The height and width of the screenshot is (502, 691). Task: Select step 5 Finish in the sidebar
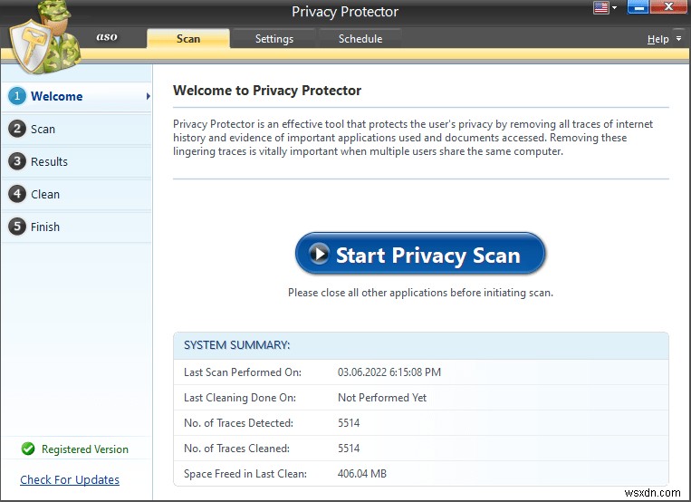(x=45, y=227)
